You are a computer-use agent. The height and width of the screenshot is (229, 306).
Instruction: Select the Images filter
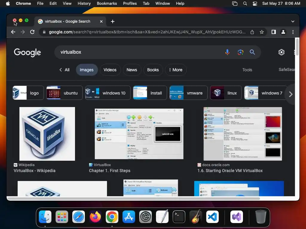(86, 70)
